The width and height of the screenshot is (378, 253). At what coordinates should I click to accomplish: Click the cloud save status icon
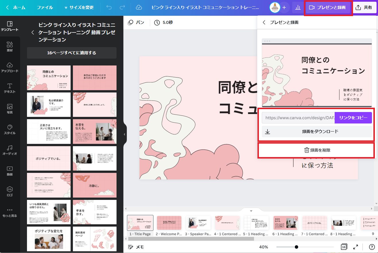tap(139, 7)
